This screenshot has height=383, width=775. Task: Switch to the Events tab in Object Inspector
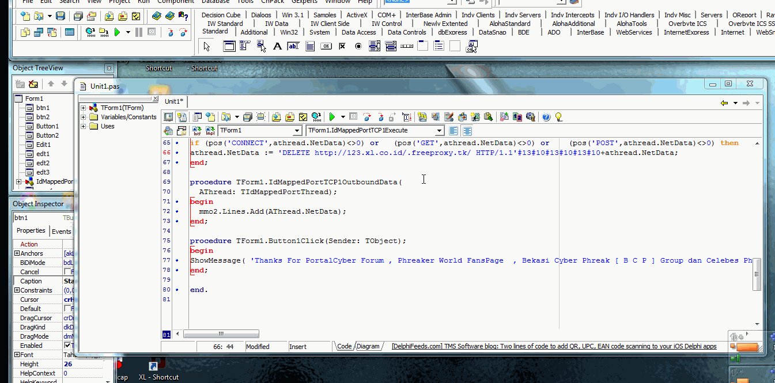pos(61,232)
